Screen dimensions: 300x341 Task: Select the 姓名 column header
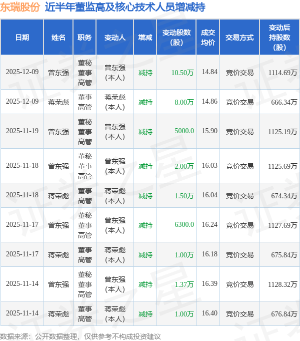click(58, 38)
